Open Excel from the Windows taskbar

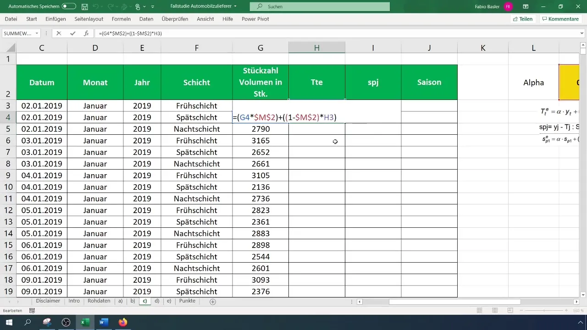click(x=85, y=322)
